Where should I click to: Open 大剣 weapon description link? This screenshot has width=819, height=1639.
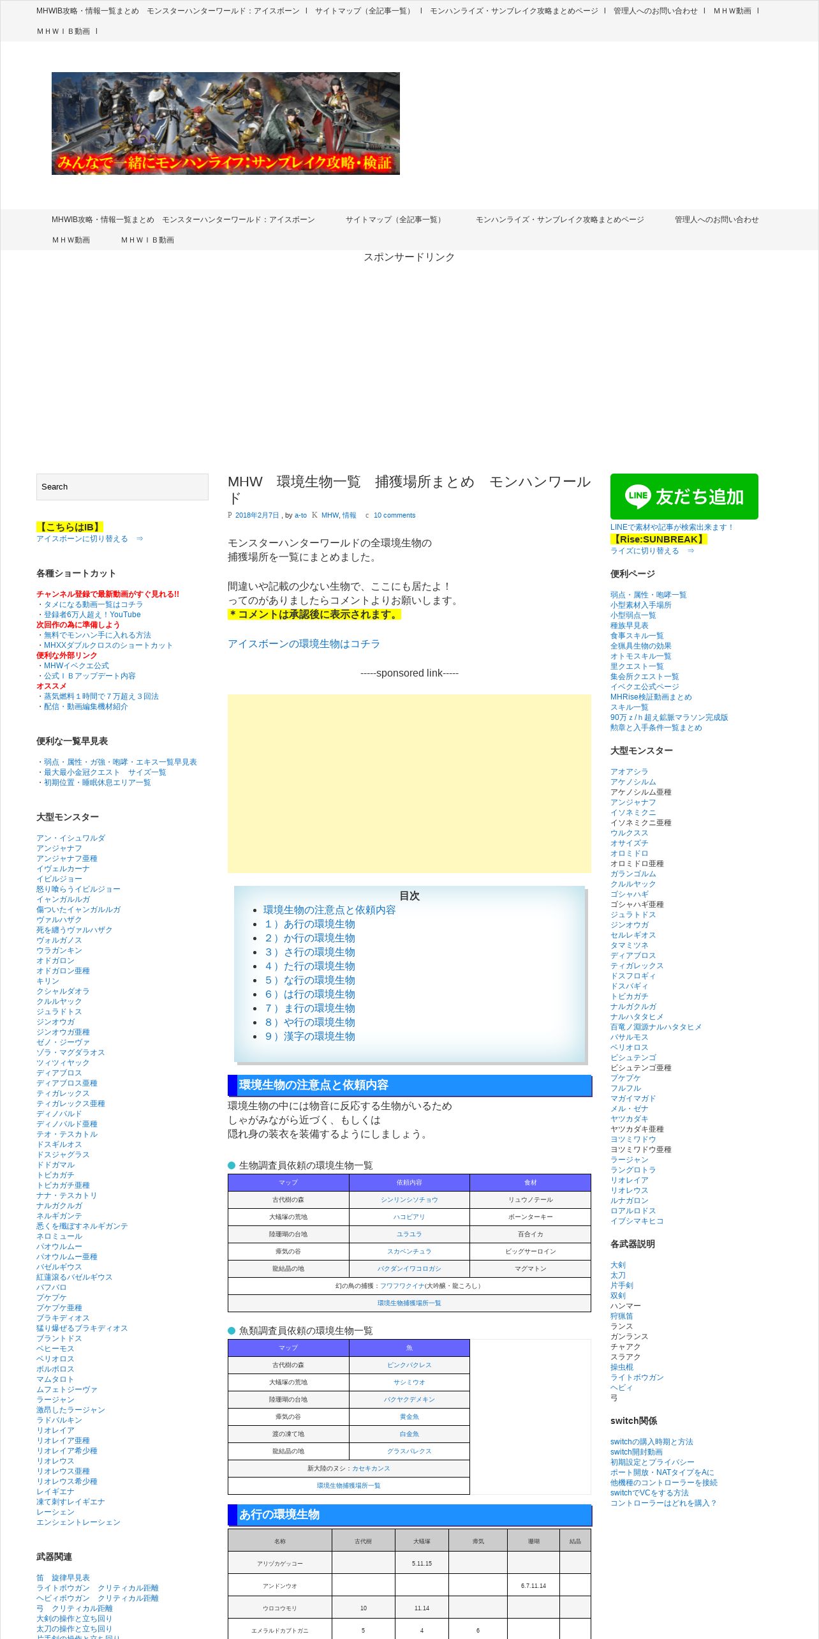point(618,1265)
